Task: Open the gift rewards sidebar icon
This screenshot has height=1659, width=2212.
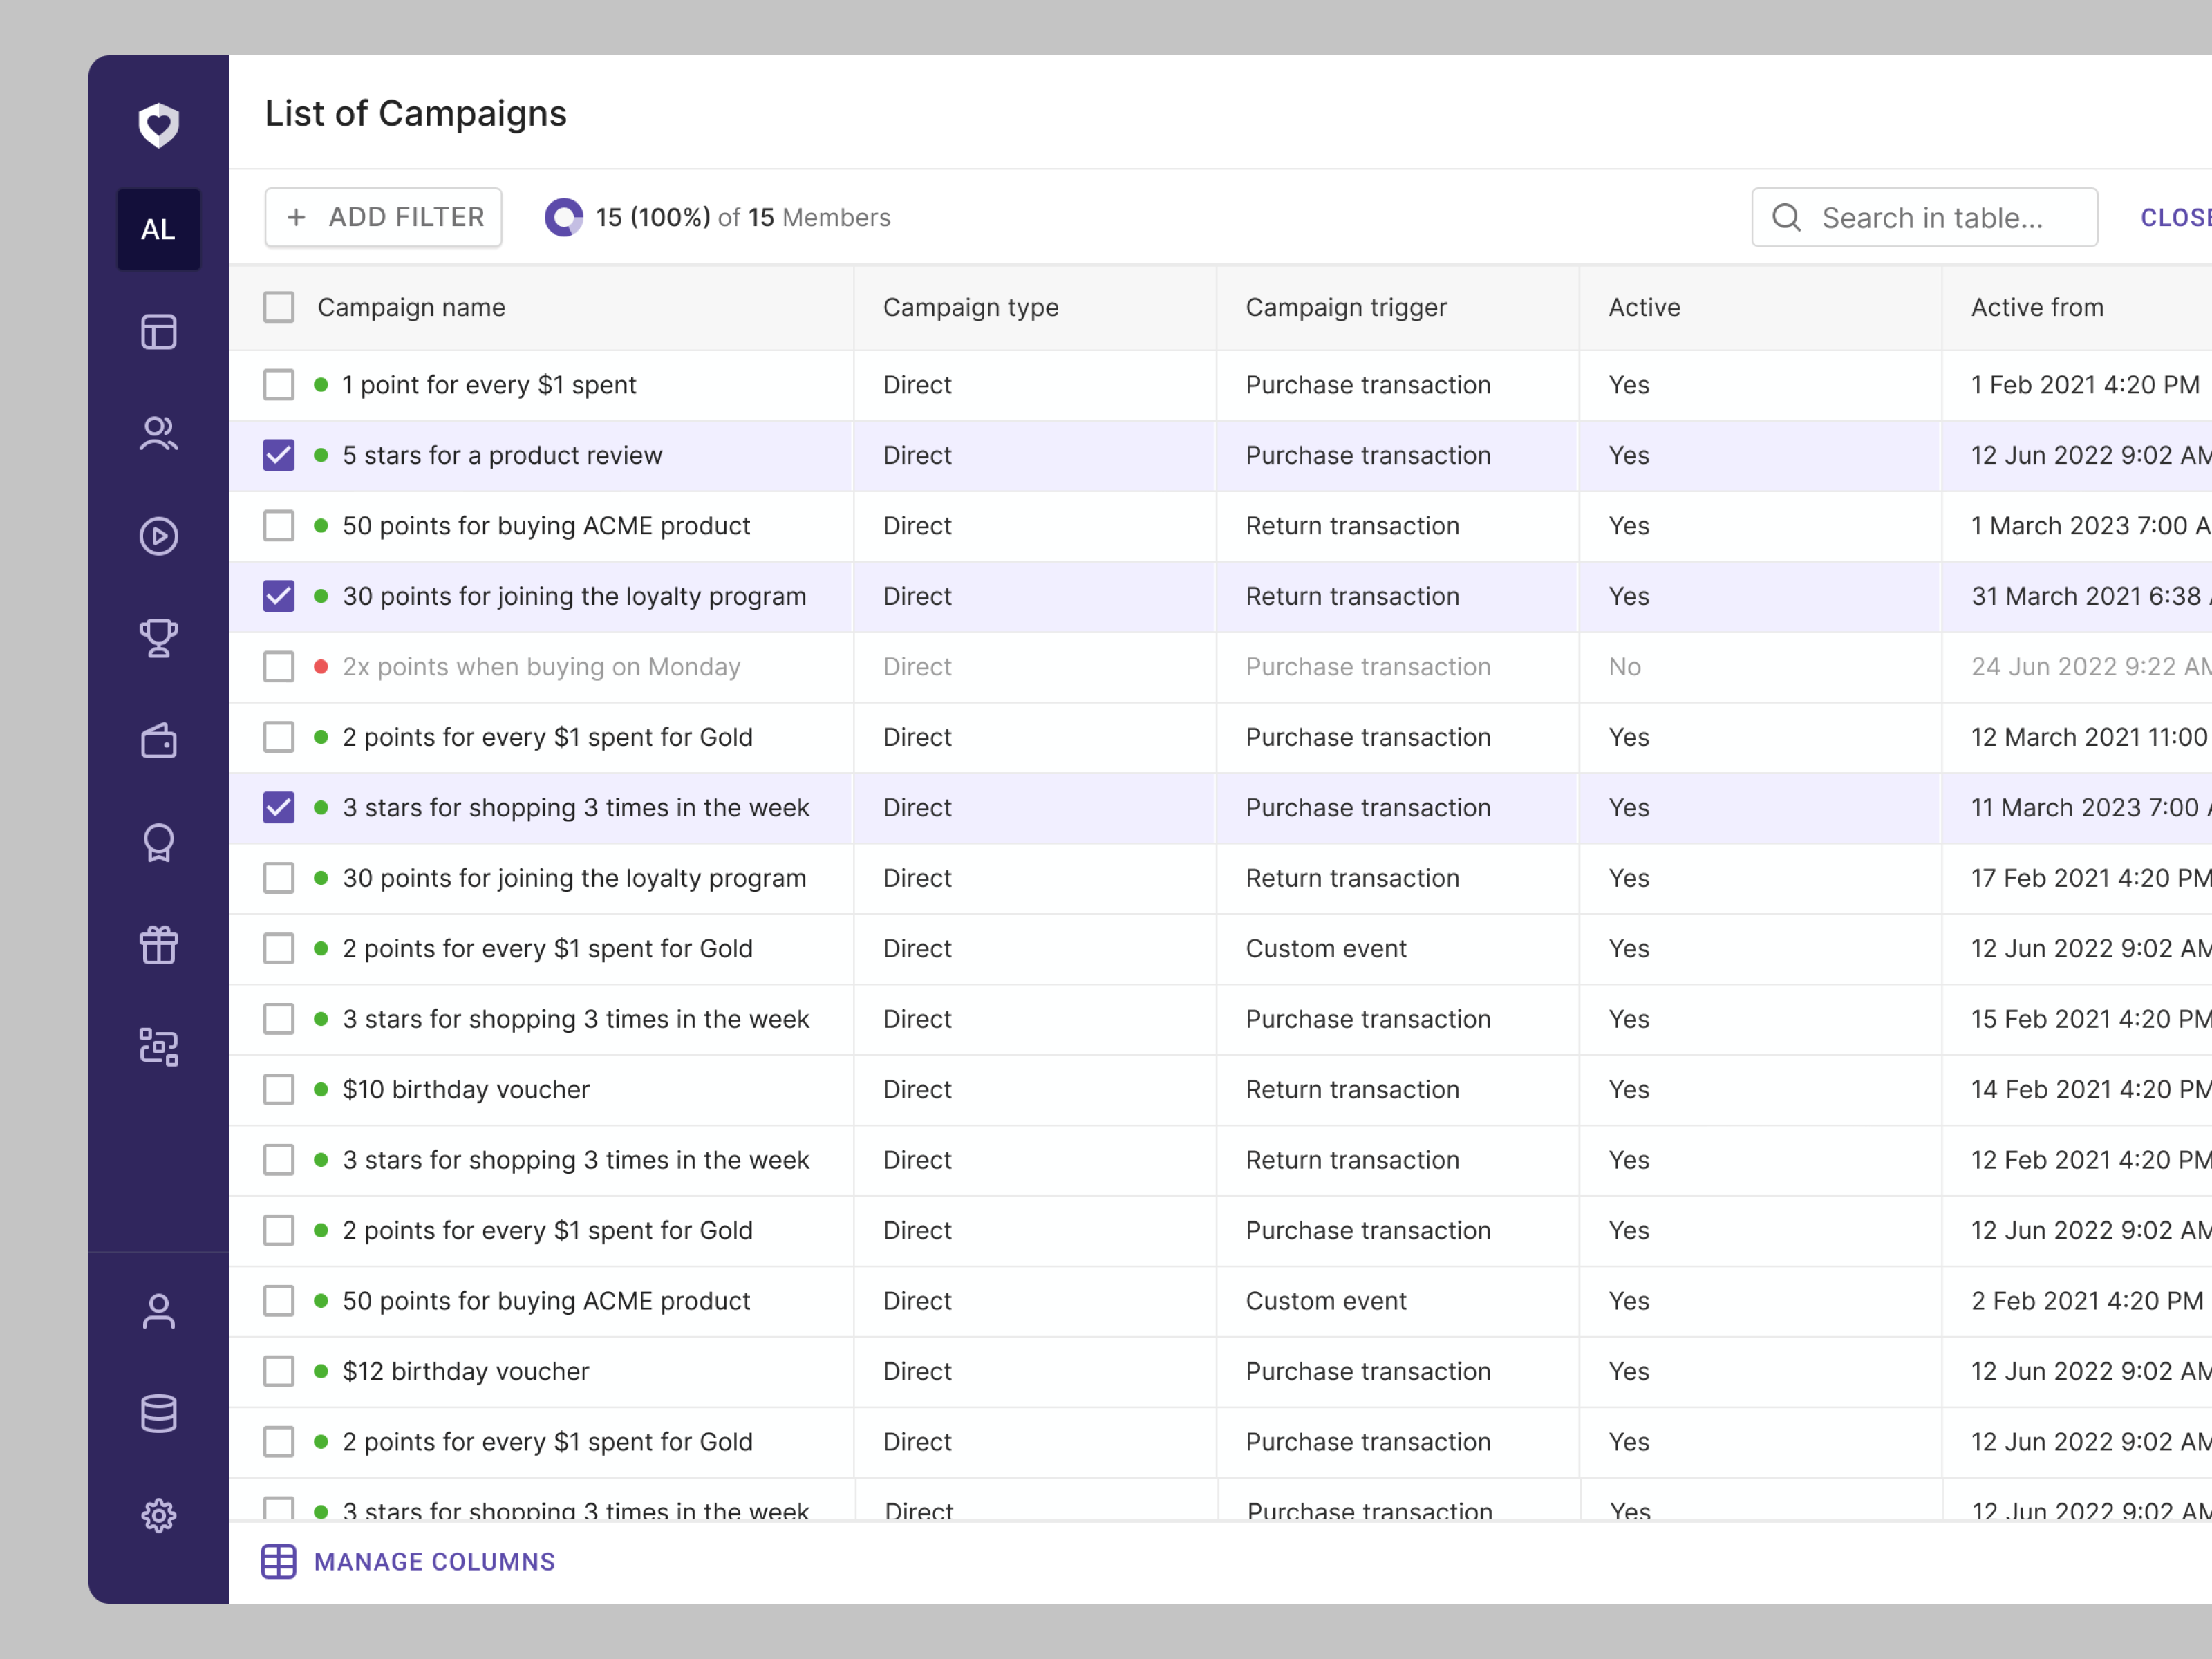Action: coord(158,945)
